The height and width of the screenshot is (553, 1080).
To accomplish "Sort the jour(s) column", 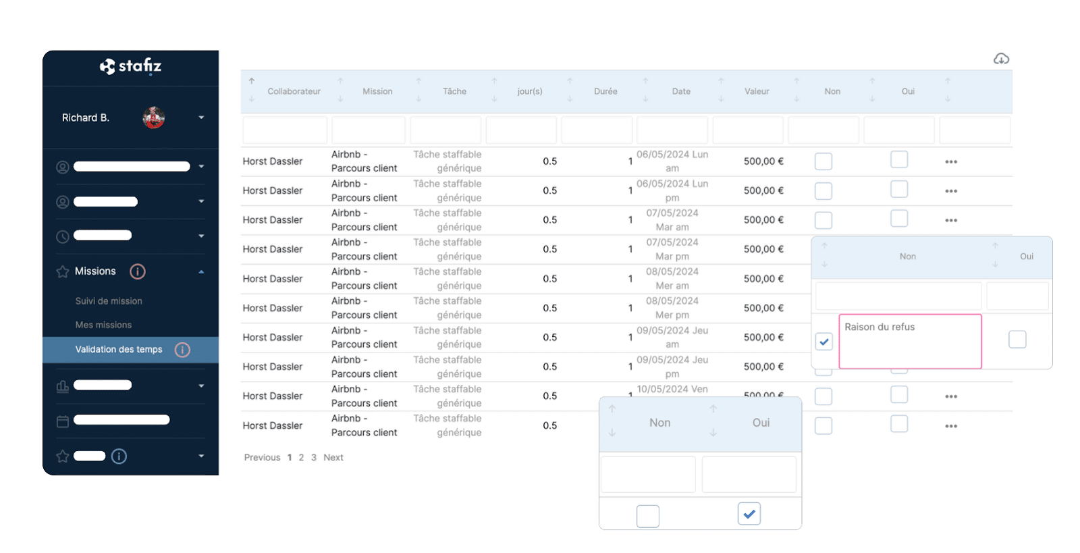I will coord(494,90).
